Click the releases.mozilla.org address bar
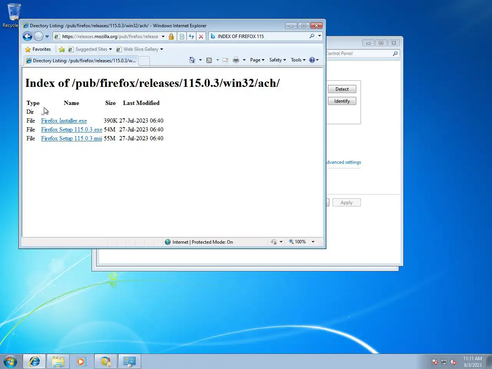The width and height of the screenshot is (492, 369). pos(111,37)
